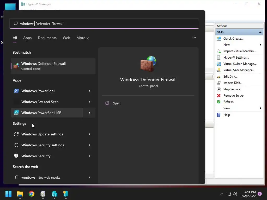Image resolution: width=267 pixels, height=200 pixels.
Task: Select the All search tab
Action: click(x=15, y=38)
